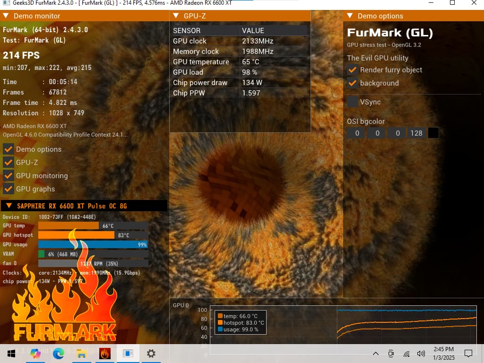Collapse the GPU-Z panel
Screen dimensions: 484x363
(175, 16)
